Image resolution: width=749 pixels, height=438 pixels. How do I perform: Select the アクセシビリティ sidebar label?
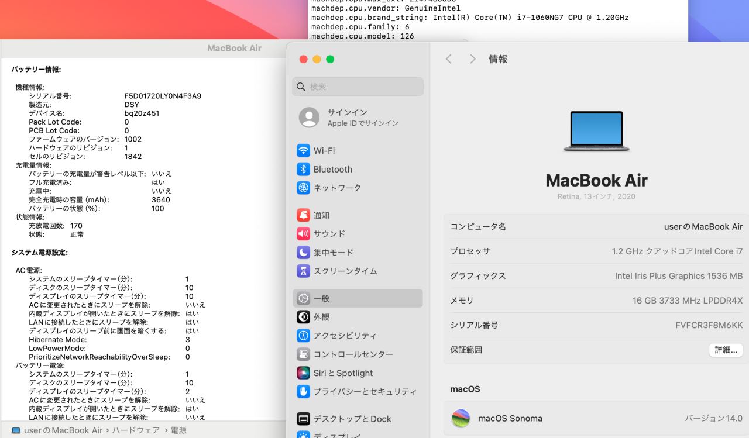pyautogui.click(x=345, y=336)
